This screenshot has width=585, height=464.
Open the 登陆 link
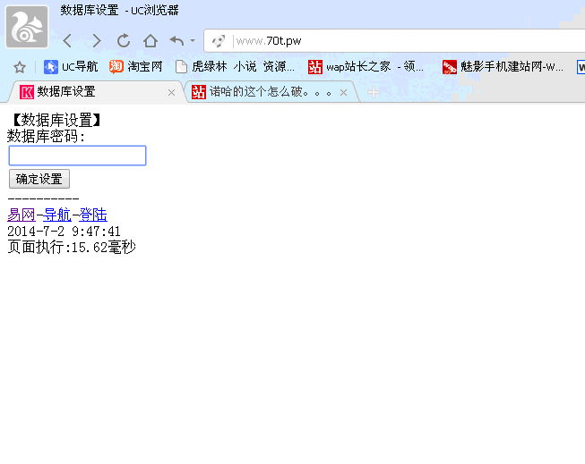93,215
